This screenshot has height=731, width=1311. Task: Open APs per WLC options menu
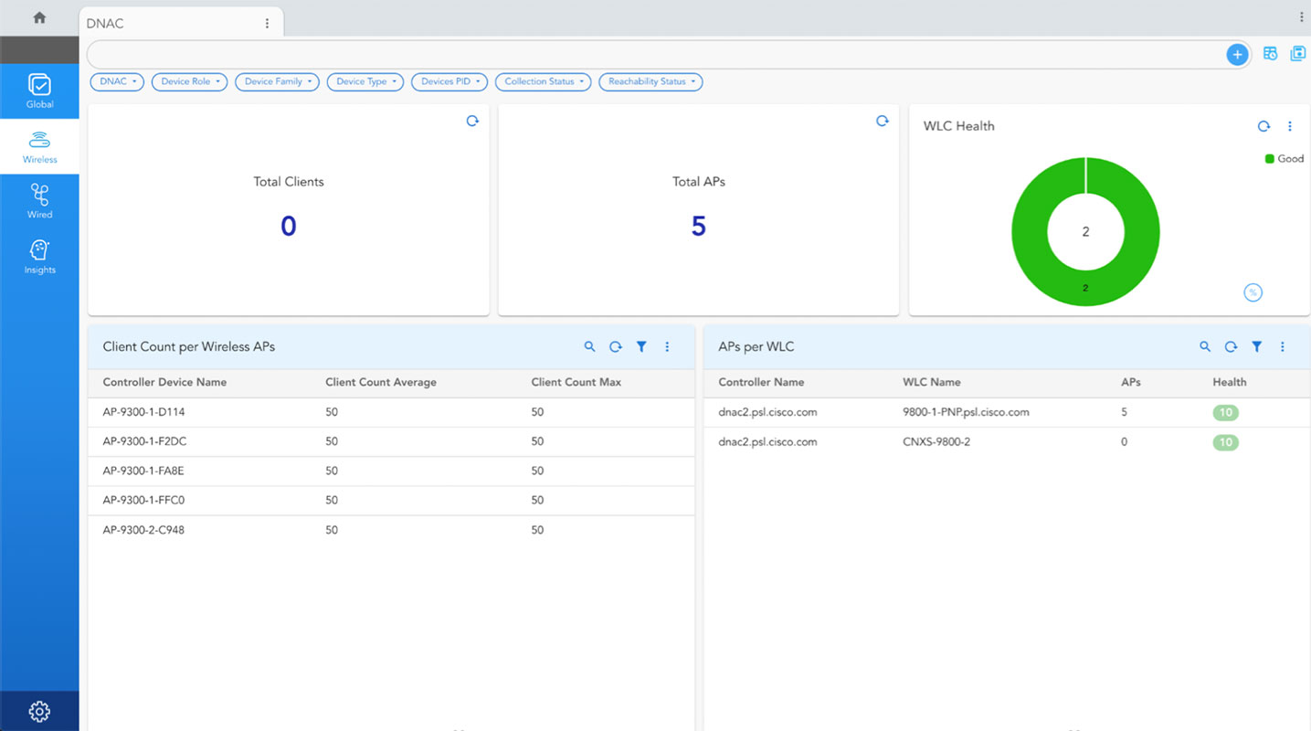point(1283,347)
